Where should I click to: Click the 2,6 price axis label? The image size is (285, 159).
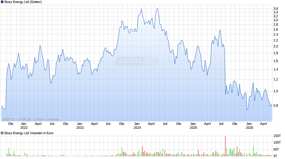[x=276, y=30]
